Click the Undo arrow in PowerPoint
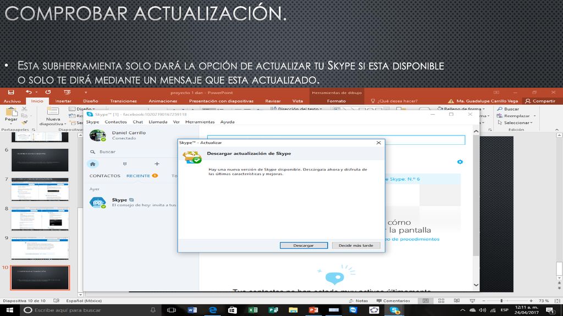This screenshot has width=563, height=316. [x=29, y=92]
